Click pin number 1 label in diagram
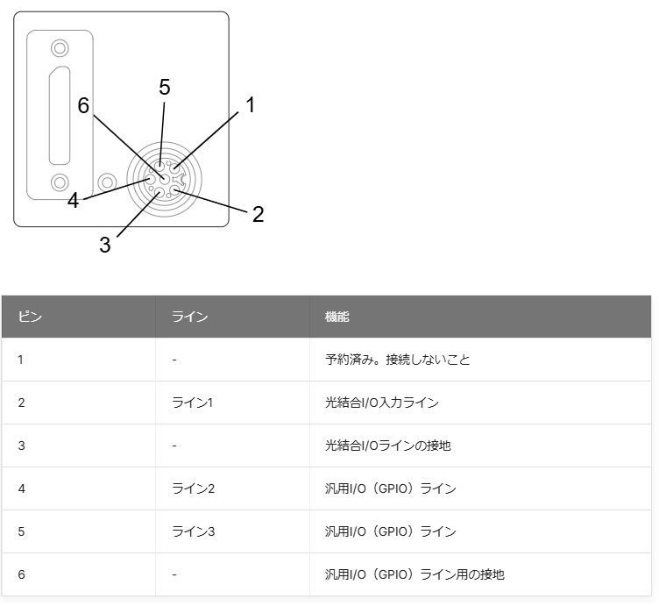The image size is (659, 606). [x=251, y=104]
